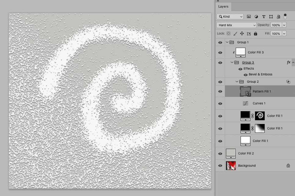The height and width of the screenshot is (196, 295).
Task: Click the fx icon on Group 3
Action: click(288, 62)
